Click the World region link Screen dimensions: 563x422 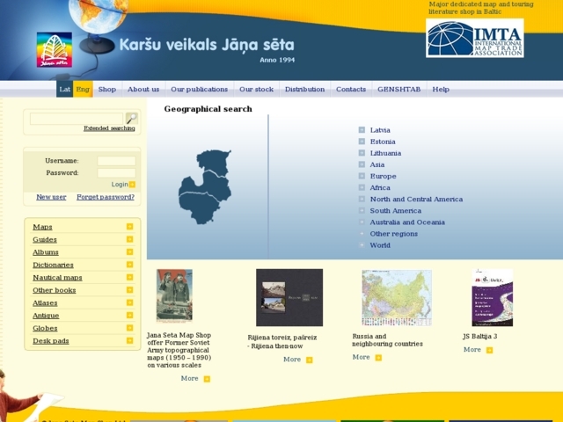(x=380, y=245)
